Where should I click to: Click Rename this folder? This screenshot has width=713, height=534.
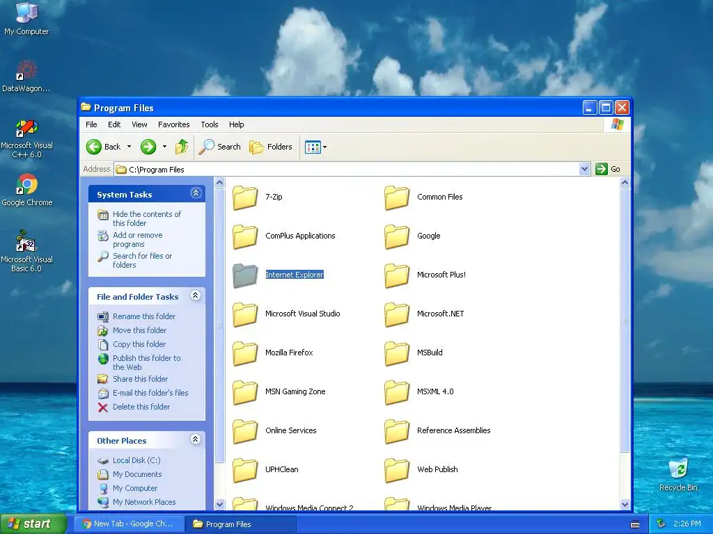tap(143, 316)
